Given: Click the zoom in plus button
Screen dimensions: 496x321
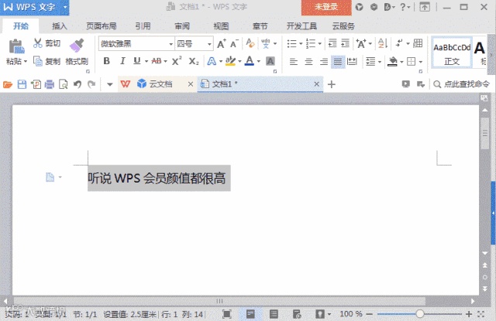Looking at the screenshot, I should pyautogui.click(x=469, y=314).
